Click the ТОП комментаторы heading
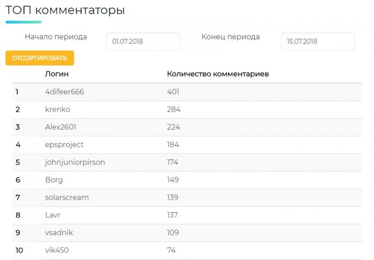 coord(65,10)
